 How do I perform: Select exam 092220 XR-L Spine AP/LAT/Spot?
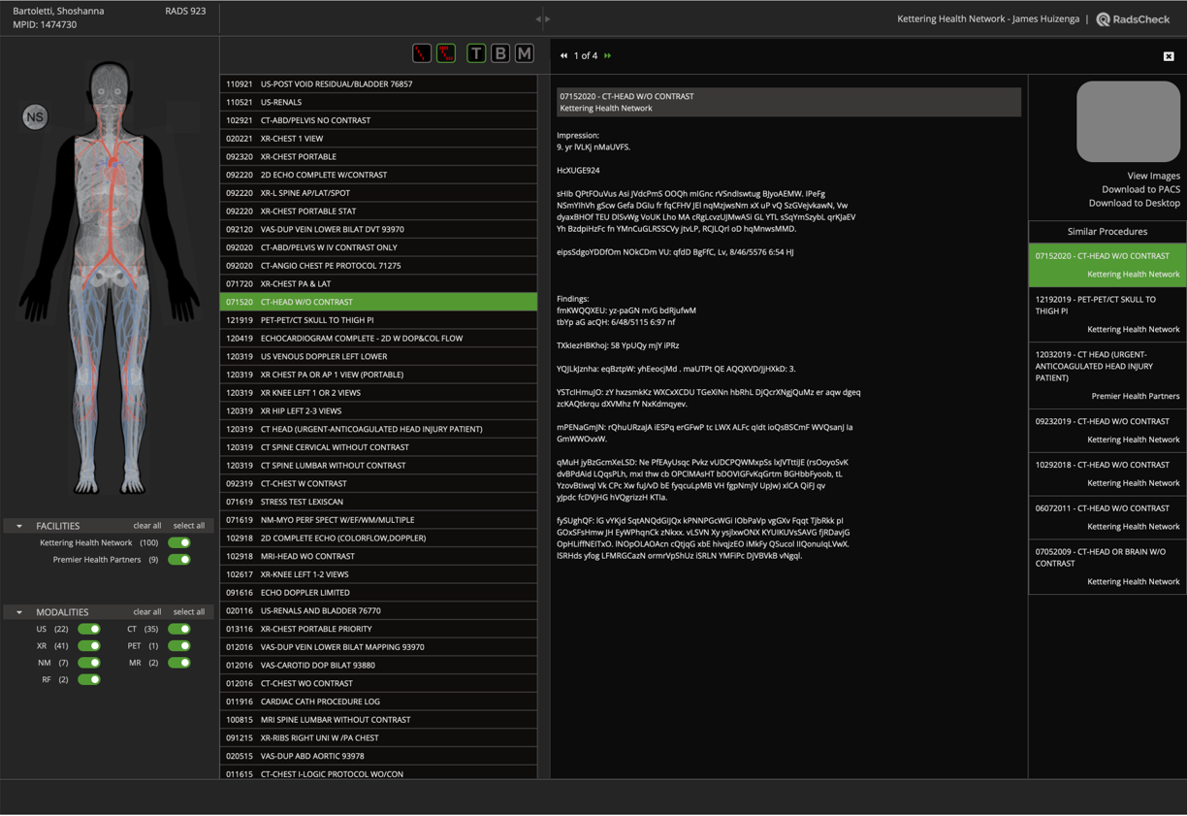pos(378,193)
